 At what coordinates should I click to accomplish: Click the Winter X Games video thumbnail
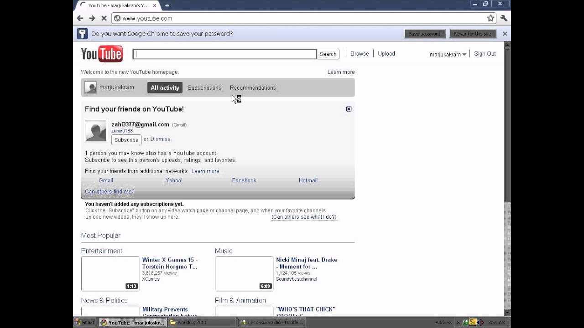110,273
